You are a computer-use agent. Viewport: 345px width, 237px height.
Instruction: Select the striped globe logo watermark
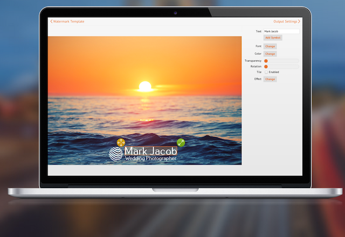click(x=116, y=154)
